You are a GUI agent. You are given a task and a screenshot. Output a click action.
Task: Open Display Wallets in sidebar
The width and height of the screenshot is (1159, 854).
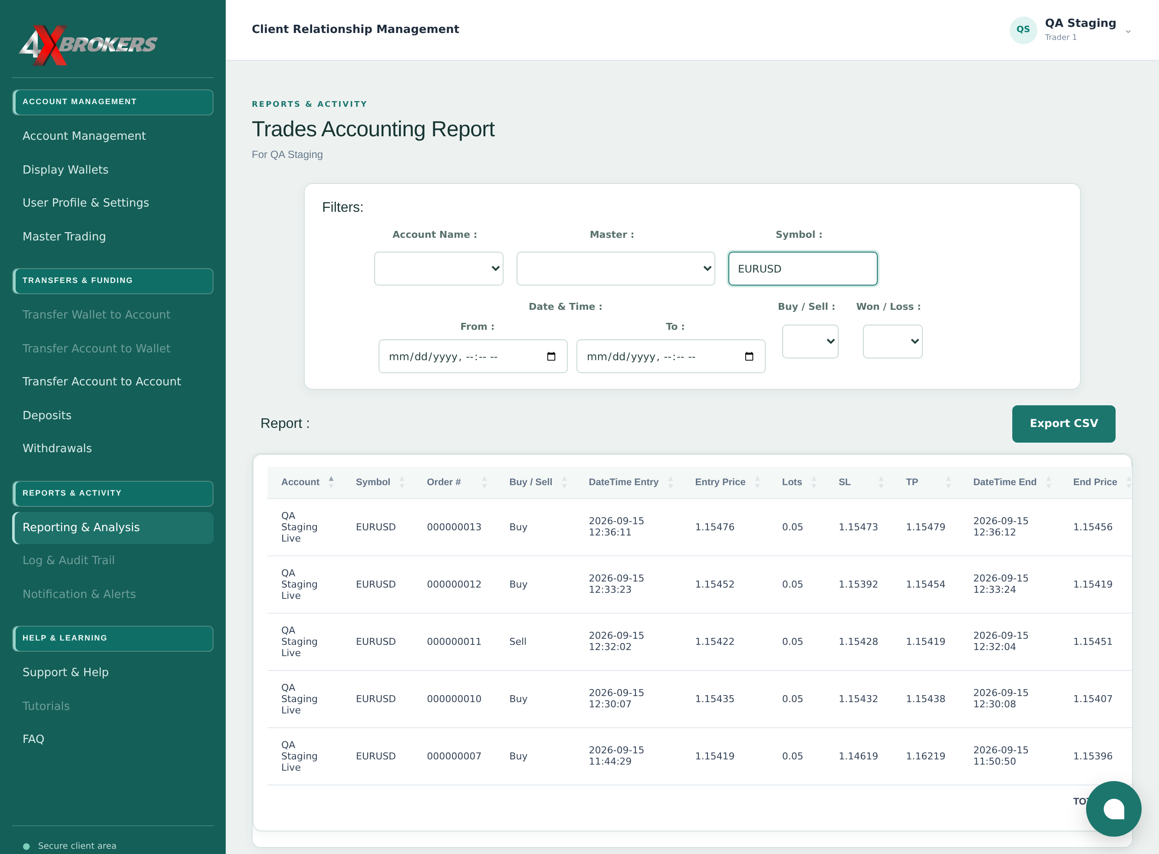click(66, 170)
